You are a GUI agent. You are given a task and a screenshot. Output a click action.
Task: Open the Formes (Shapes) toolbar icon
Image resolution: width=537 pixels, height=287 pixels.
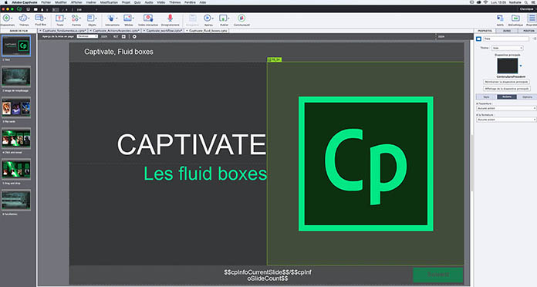76,20
